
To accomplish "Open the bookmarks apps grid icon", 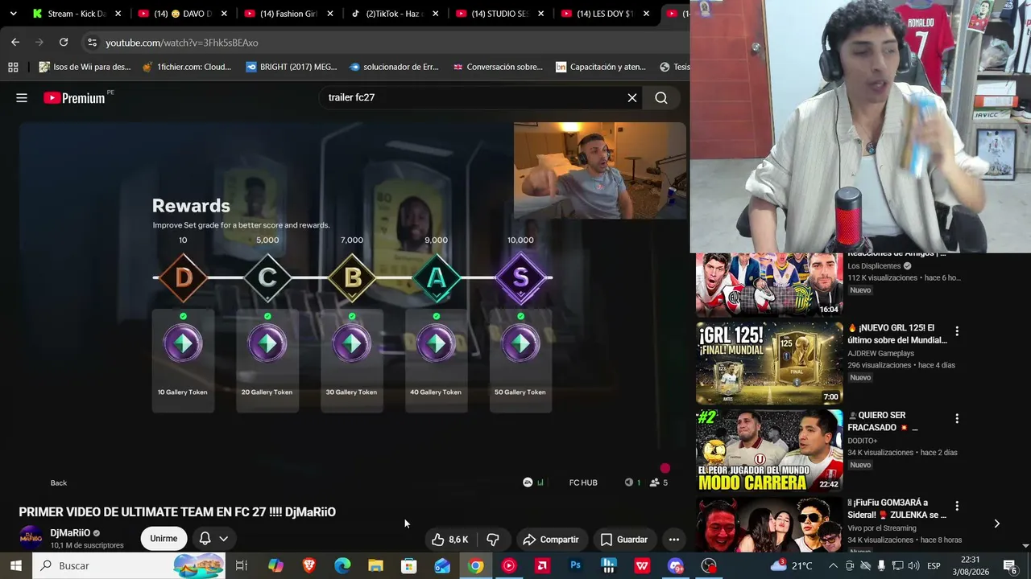I will (x=13, y=67).
